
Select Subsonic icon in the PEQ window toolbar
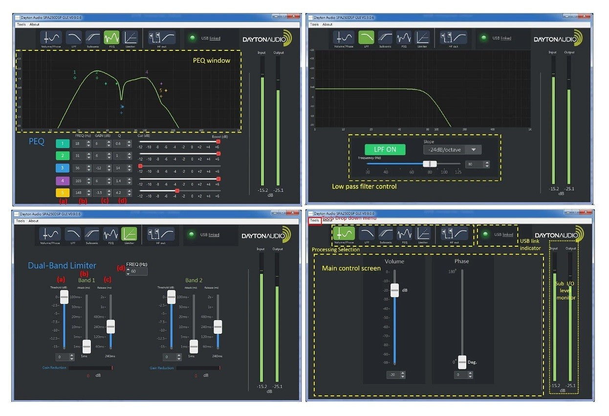(93, 38)
